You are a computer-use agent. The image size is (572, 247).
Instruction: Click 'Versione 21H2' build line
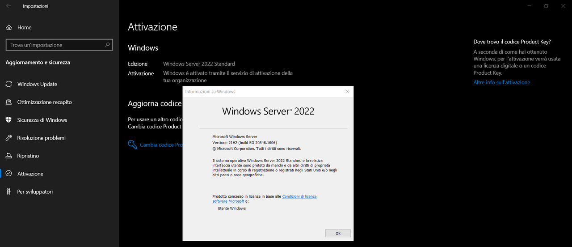point(244,142)
